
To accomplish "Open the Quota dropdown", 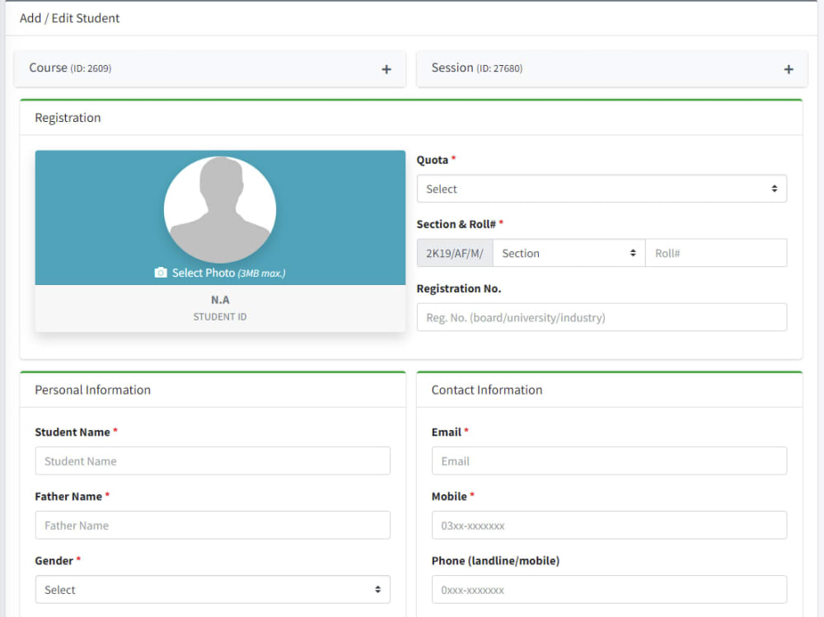I will pyautogui.click(x=602, y=189).
